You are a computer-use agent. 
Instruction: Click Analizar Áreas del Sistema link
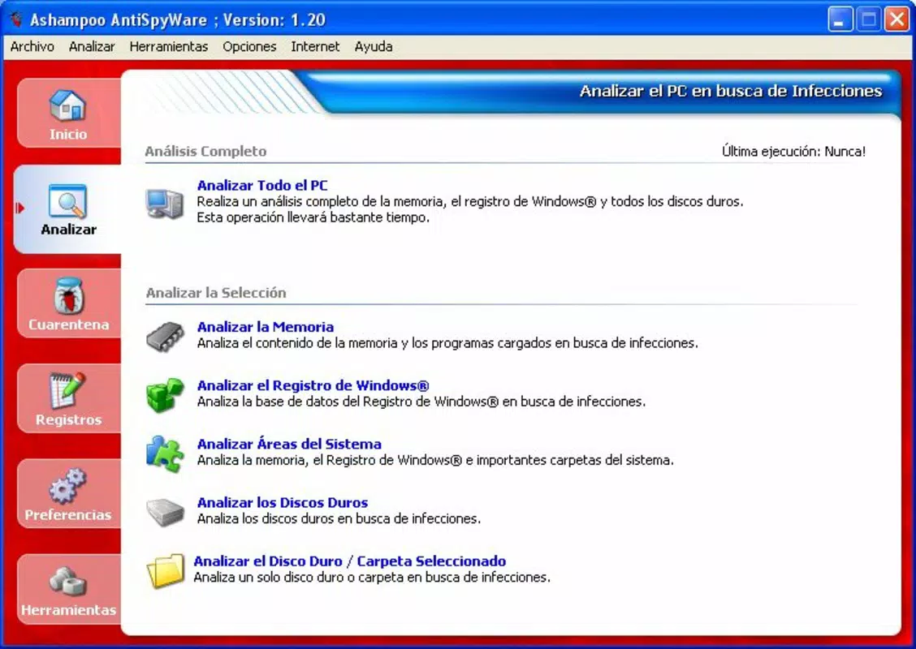(289, 444)
